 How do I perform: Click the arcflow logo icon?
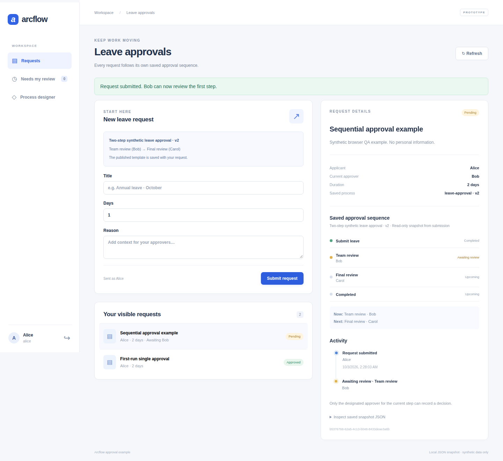click(x=13, y=20)
